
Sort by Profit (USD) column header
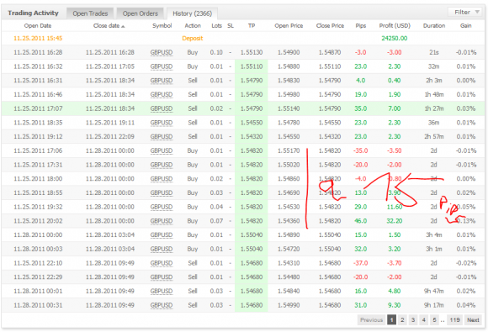tap(395, 26)
